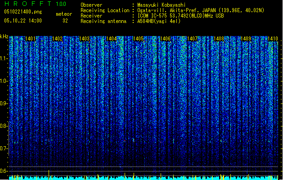Select the filename 0510221400.png

point(23,12)
